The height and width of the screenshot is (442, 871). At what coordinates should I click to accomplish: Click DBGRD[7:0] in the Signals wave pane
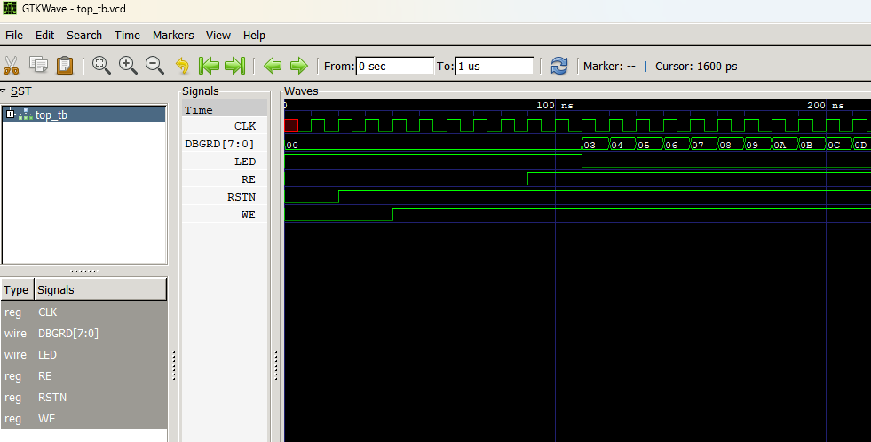tap(219, 144)
